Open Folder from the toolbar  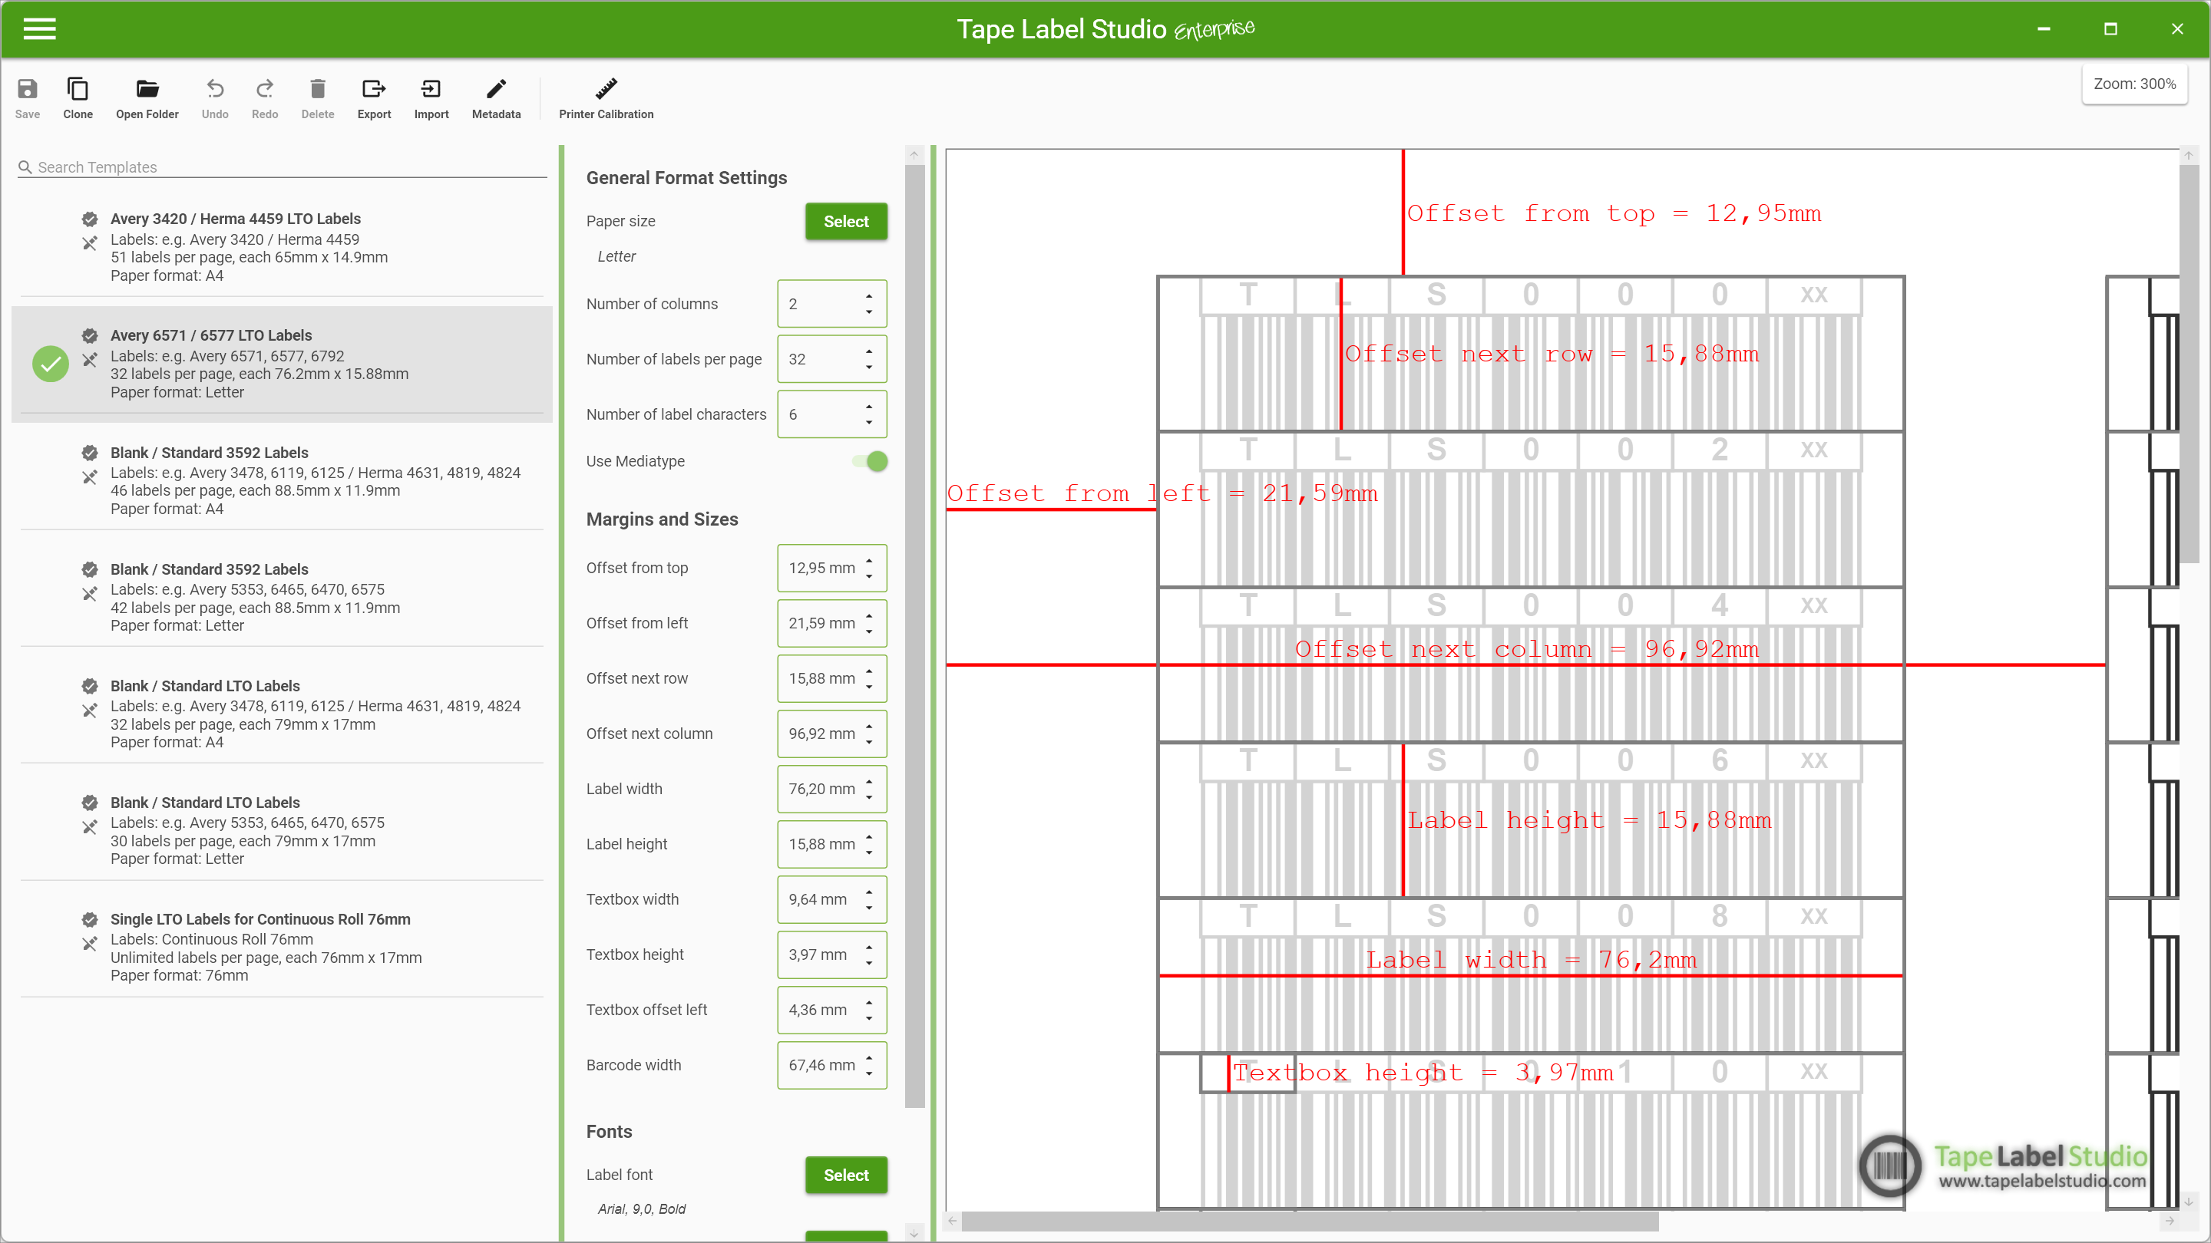coord(147,97)
